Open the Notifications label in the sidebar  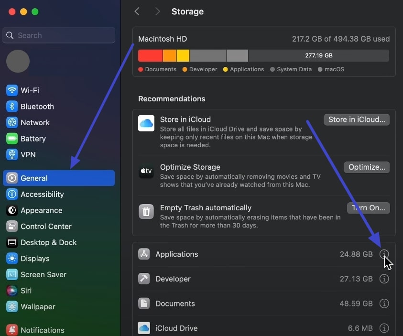[43, 330]
